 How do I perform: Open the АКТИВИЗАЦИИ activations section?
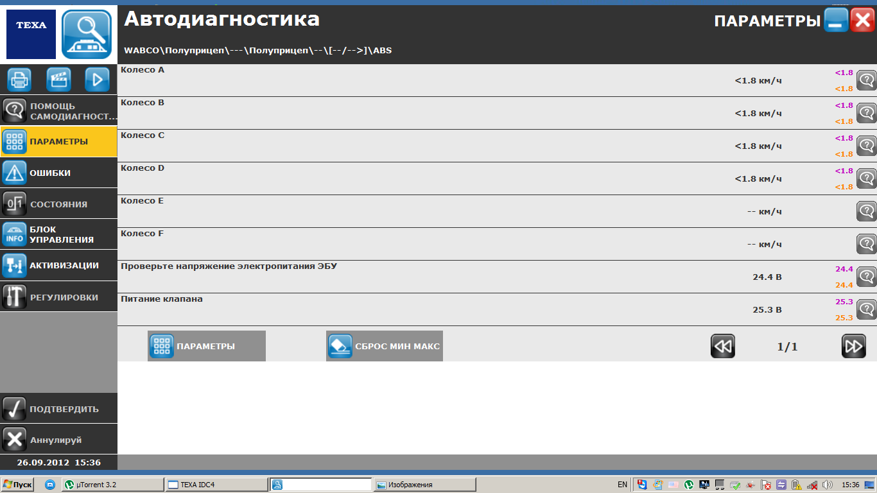pyautogui.click(x=58, y=265)
